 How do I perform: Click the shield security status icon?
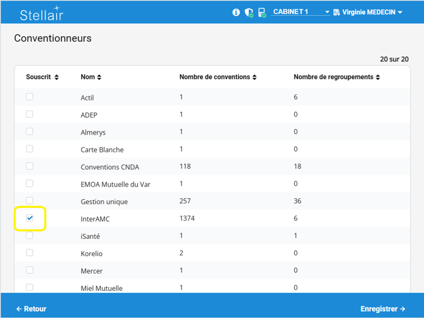pyautogui.click(x=249, y=13)
